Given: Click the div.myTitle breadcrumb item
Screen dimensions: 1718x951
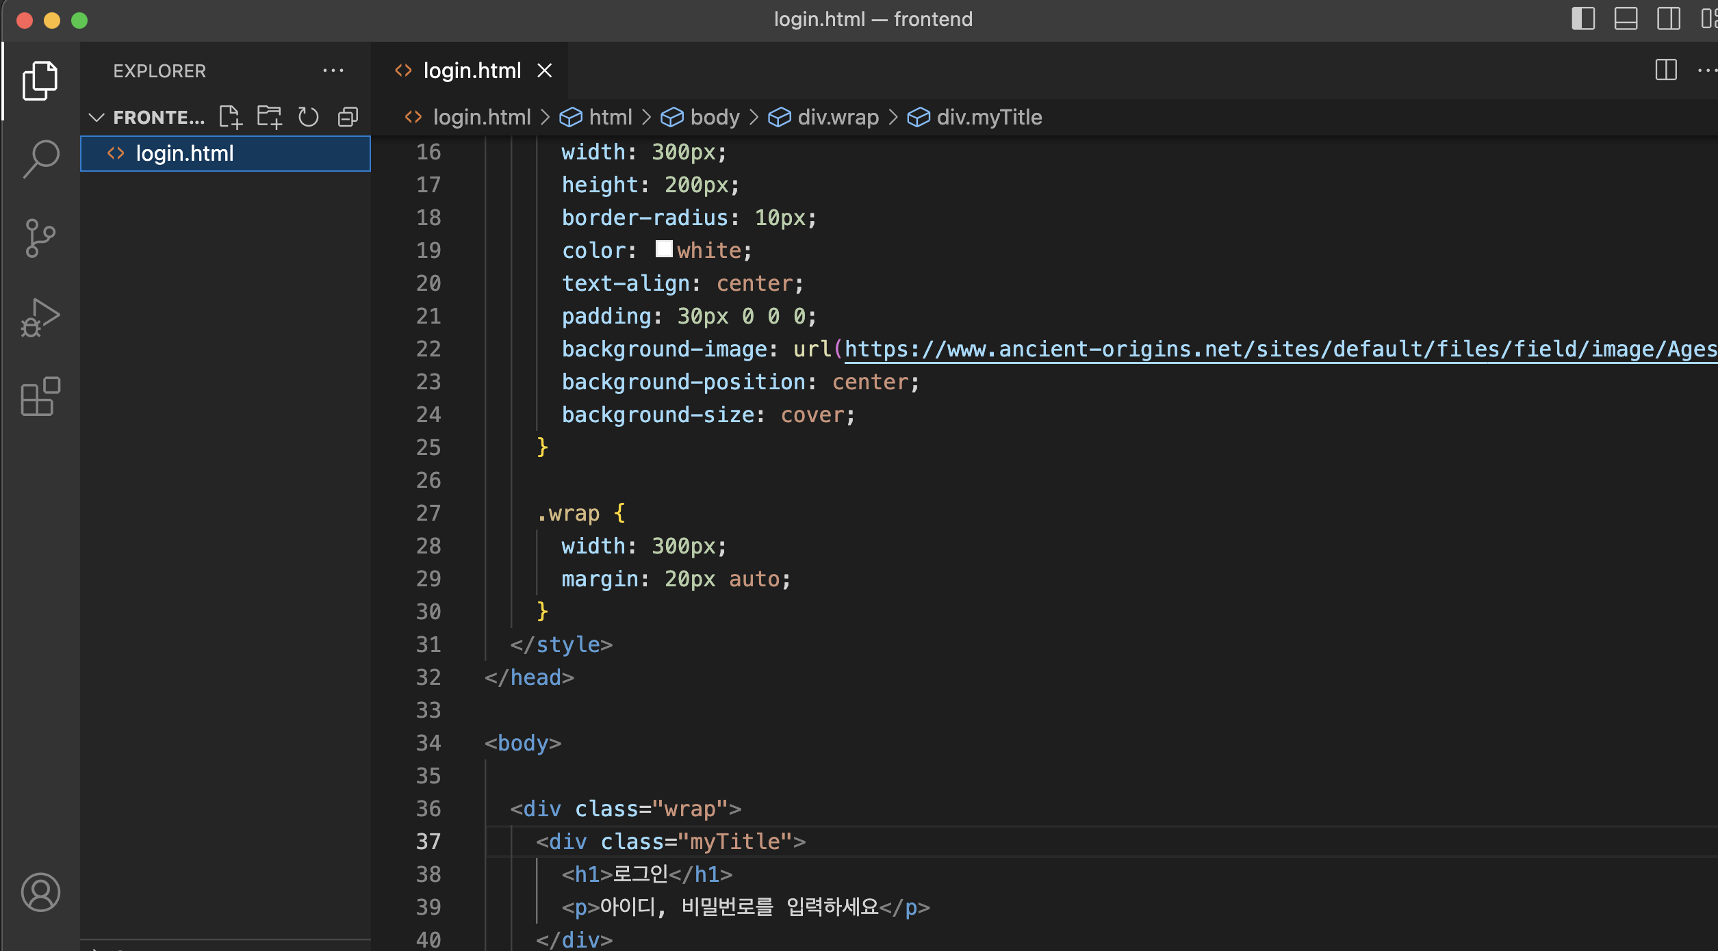Looking at the screenshot, I should pyautogui.click(x=975, y=117).
